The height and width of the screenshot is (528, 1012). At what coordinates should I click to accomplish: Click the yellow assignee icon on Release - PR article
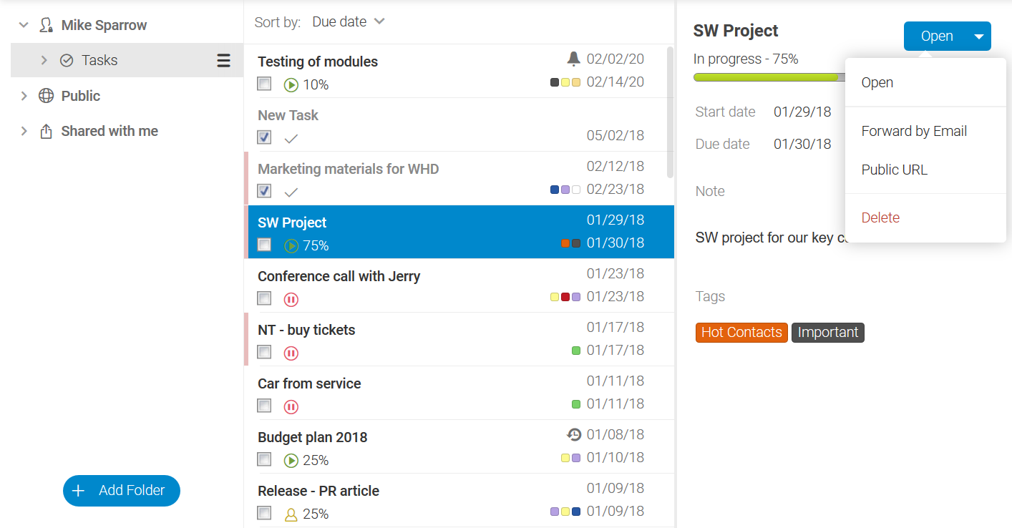click(x=291, y=514)
